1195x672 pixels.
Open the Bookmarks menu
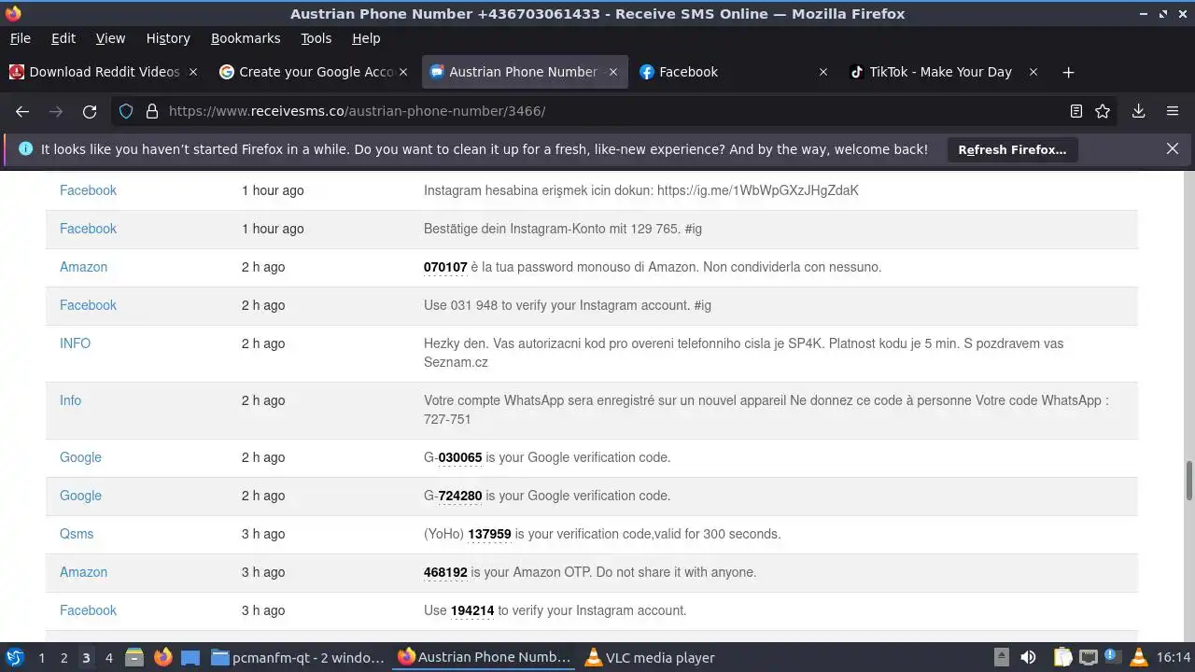tap(246, 38)
